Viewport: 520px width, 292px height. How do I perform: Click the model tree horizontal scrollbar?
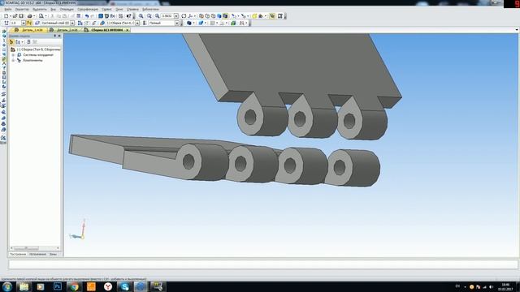click(34, 248)
